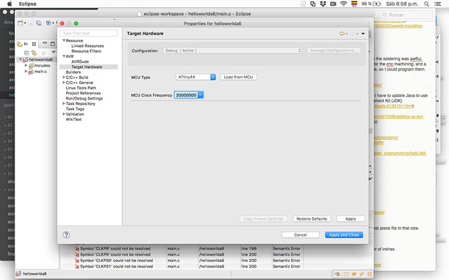
Task: Select Project References page
Action: [x=83, y=93]
